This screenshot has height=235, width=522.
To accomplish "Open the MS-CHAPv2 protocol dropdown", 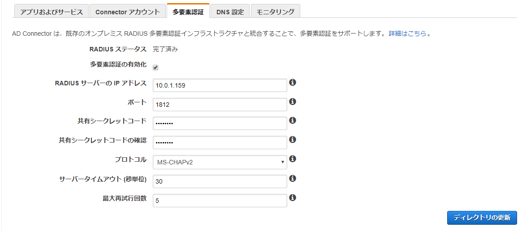I will point(220,162).
